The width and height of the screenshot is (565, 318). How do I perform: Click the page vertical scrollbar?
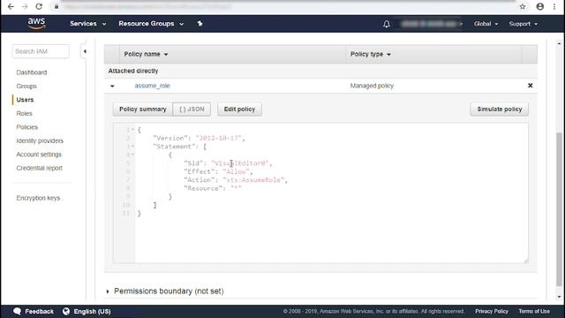559,209
